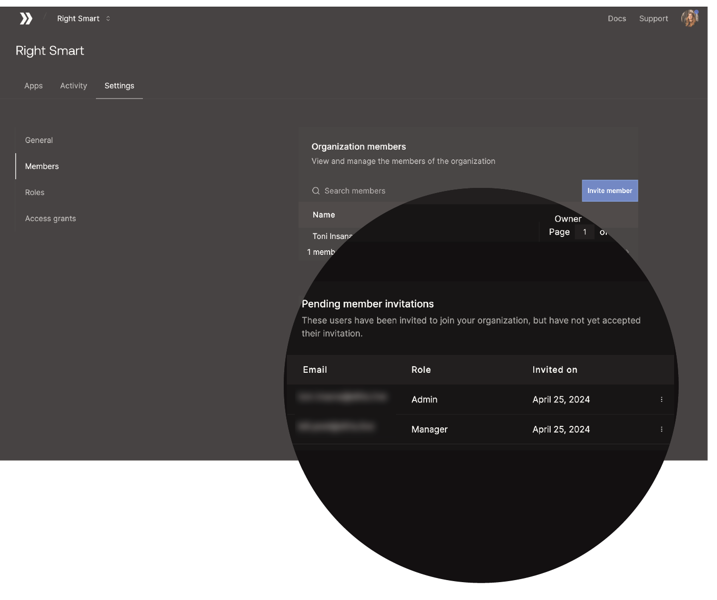The image size is (717, 600).
Task: Open options menu for Manager invitation
Action: coord(661,429)
